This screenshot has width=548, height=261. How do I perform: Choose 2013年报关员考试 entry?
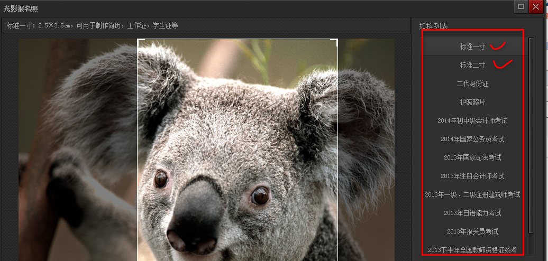click(472, 232)
